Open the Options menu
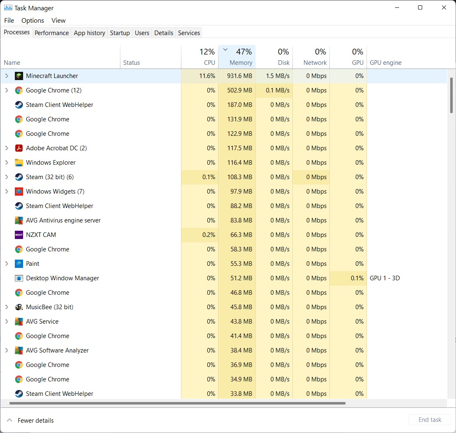This screenshot has height=433, width=456. pos(33,20)
